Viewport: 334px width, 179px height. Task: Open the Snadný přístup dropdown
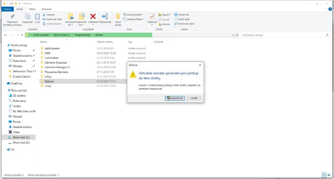[x=134, y=19]
